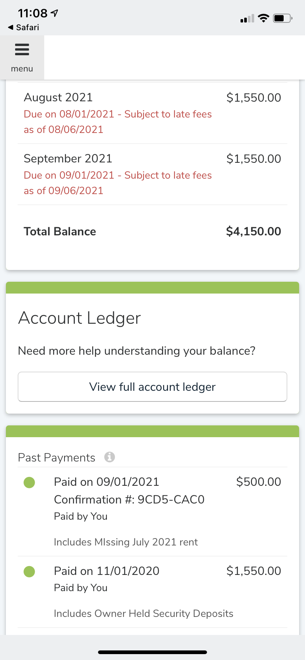Tap the menu label under hamburger icon
Image resolution: width=305 pixels, height=660 pixels.
tap(22, 69)
